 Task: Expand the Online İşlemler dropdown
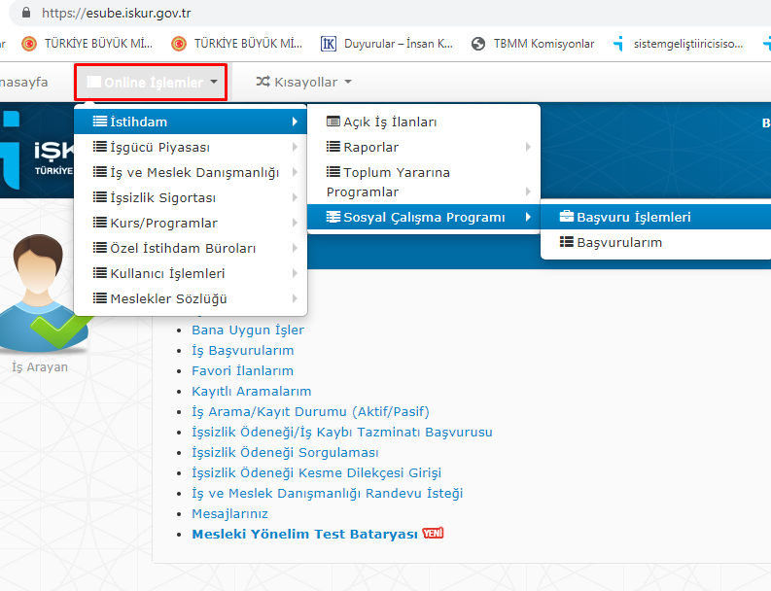pos(152,83)
